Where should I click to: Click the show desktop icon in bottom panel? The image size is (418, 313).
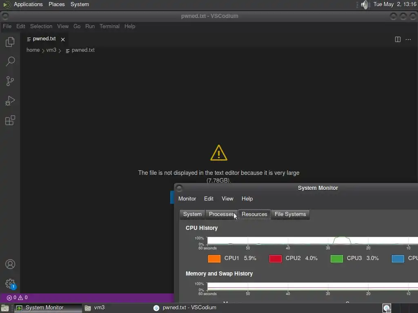[x=5, y=308]
